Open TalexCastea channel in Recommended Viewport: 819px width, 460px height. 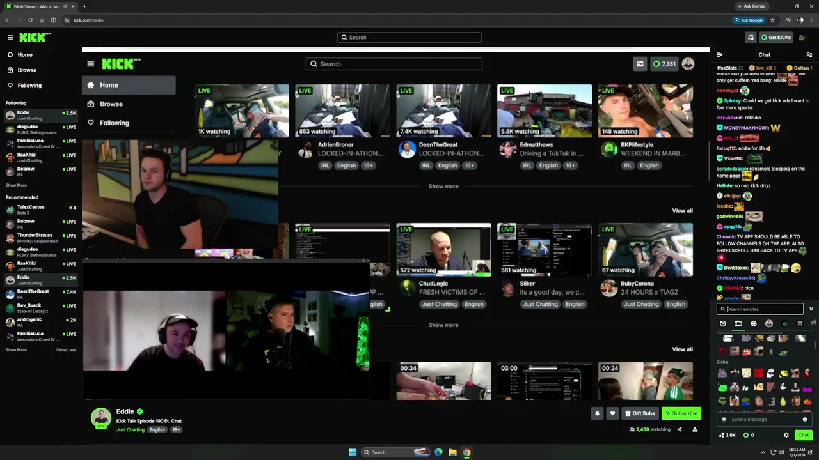pos(41,209)
